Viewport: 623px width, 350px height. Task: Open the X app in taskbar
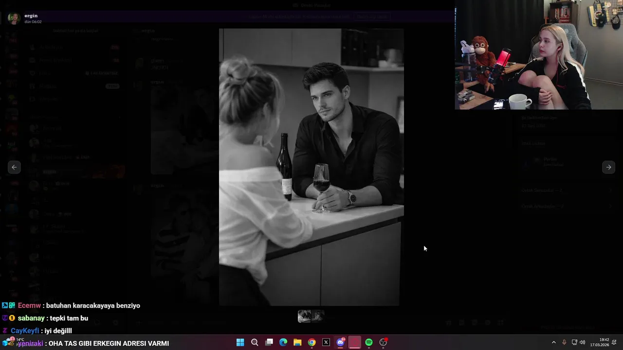click(326, 342)
